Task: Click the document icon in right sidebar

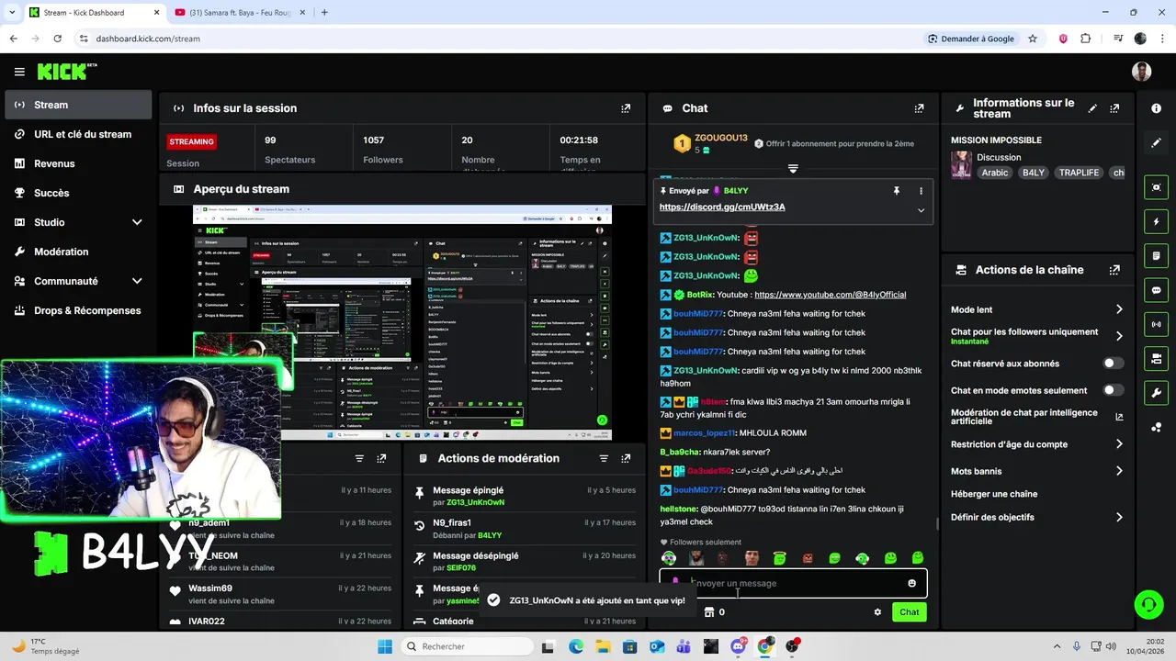Action: [1156, 255]
